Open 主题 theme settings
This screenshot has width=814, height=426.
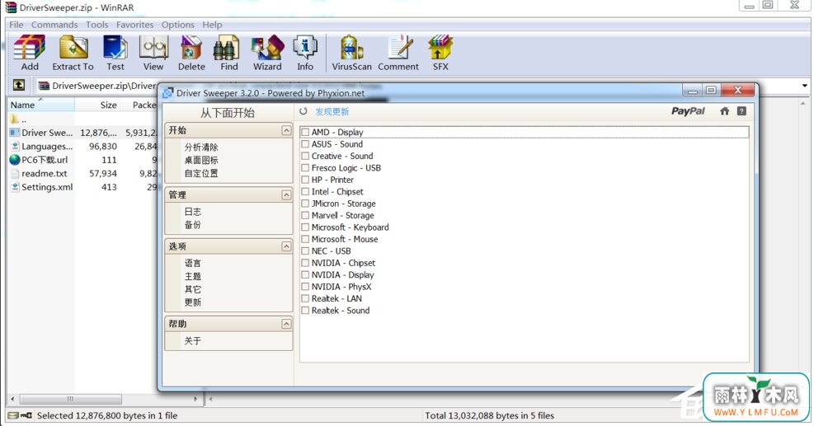click(x=193, y=277)
